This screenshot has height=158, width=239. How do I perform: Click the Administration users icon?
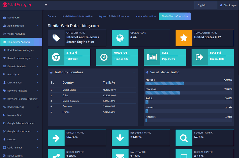[x=5, y=26]
